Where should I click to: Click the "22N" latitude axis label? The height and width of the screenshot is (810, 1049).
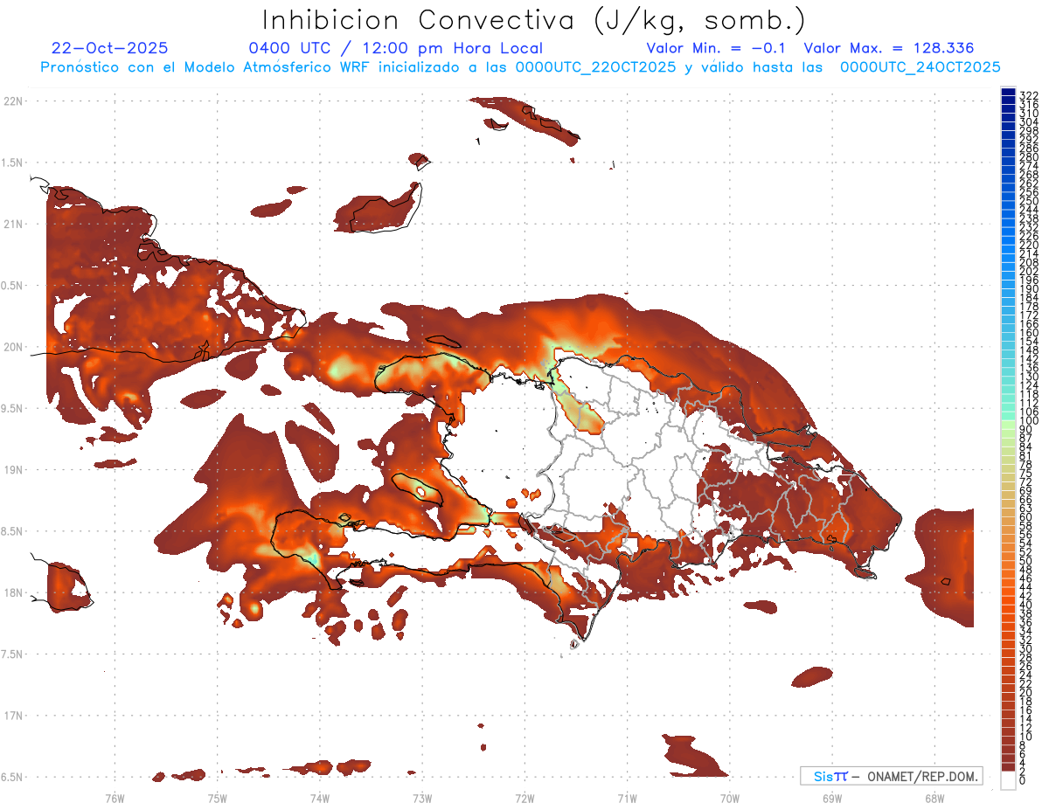[13, 101]
